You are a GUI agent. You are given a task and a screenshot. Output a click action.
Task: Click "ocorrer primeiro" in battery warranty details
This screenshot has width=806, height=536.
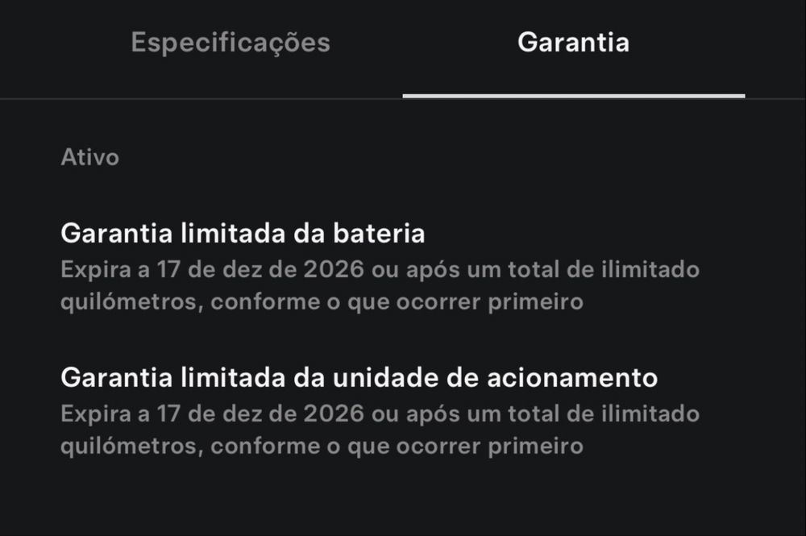point(492,302)
